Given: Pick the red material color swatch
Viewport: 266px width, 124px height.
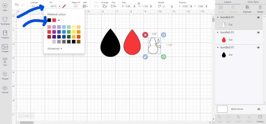Looking at the screenshot, I should (x=54, y=20).
